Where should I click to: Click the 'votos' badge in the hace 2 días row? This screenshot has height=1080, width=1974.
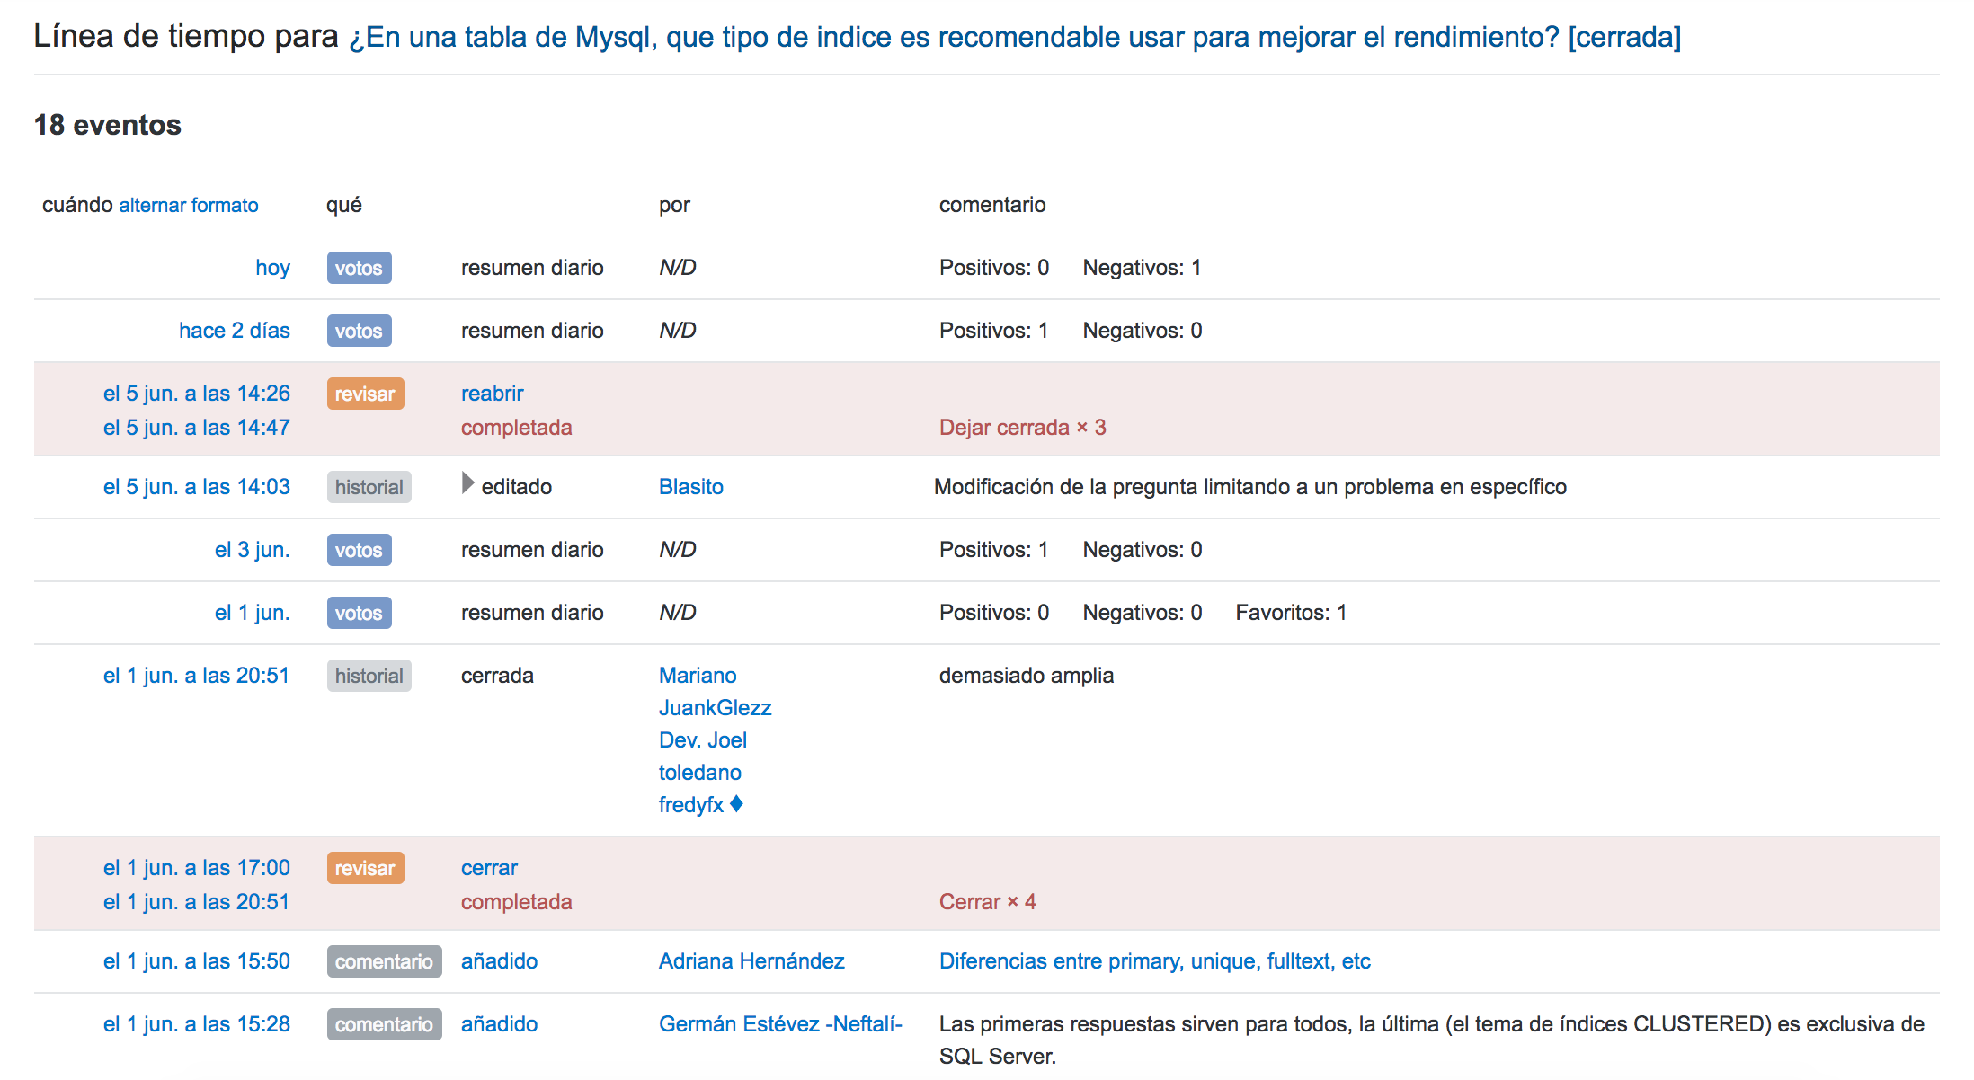pos(359,331)
